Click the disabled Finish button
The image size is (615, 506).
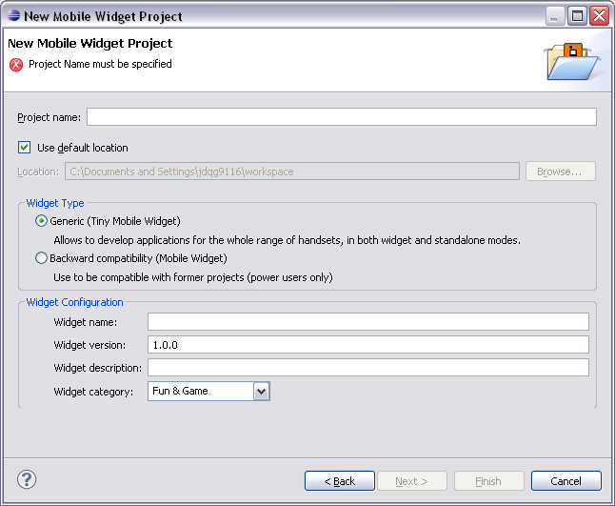[488, 481]
